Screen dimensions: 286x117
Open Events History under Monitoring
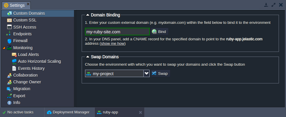(38, 68)
